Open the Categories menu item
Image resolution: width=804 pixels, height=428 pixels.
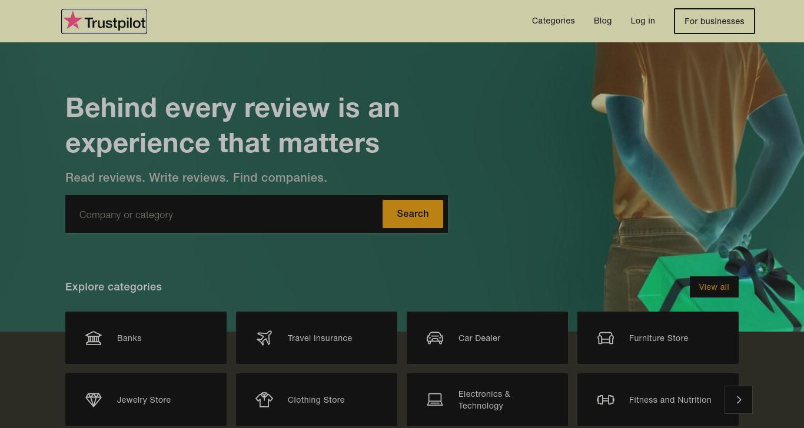point(553,21)
